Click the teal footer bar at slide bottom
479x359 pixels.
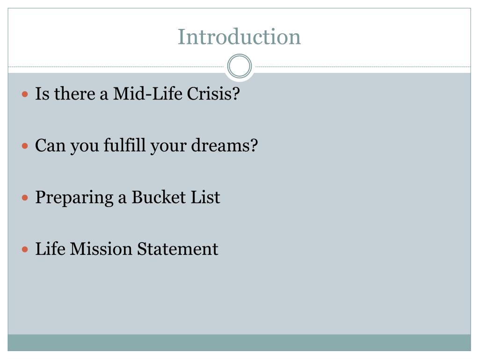(x=239, y=343)
